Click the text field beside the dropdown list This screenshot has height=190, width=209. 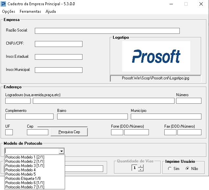tap(84, 169)
